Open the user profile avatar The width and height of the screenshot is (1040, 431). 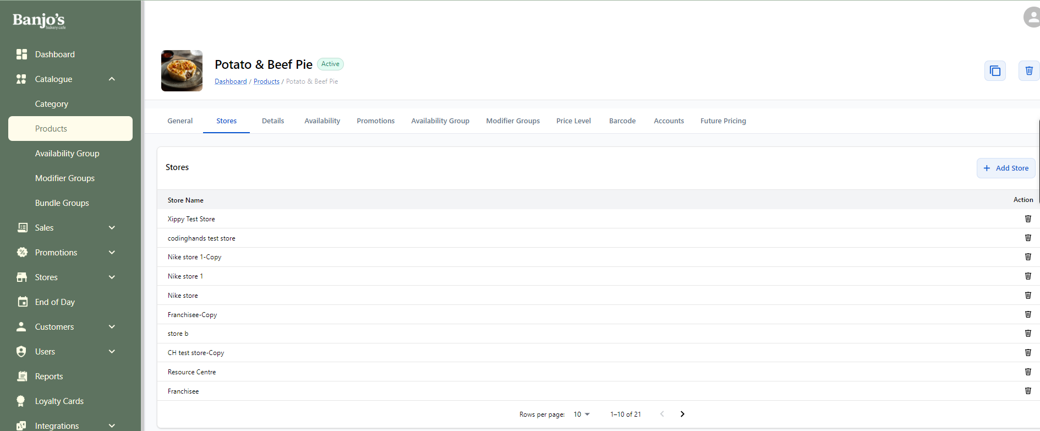[1031, 17]
